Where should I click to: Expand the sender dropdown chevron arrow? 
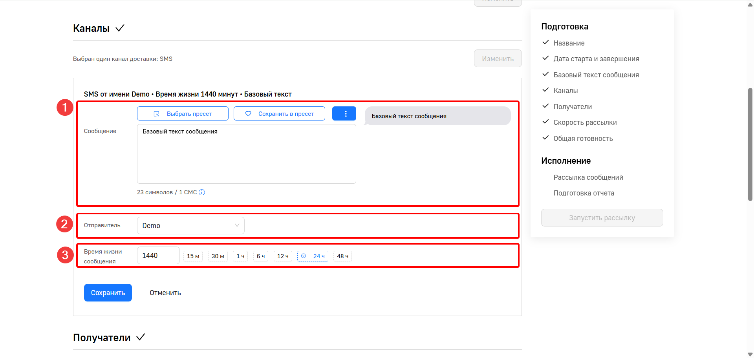pos(237,225)
